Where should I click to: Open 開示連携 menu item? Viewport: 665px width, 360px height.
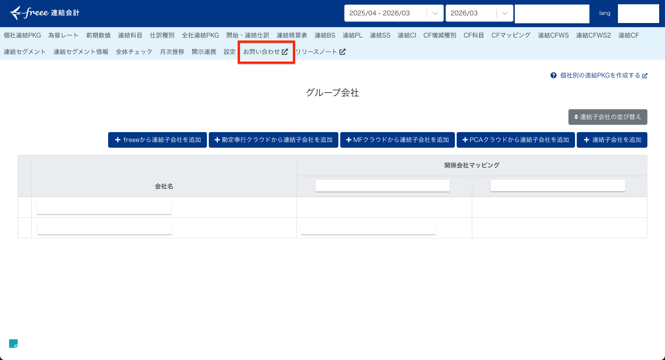(204, 52)
